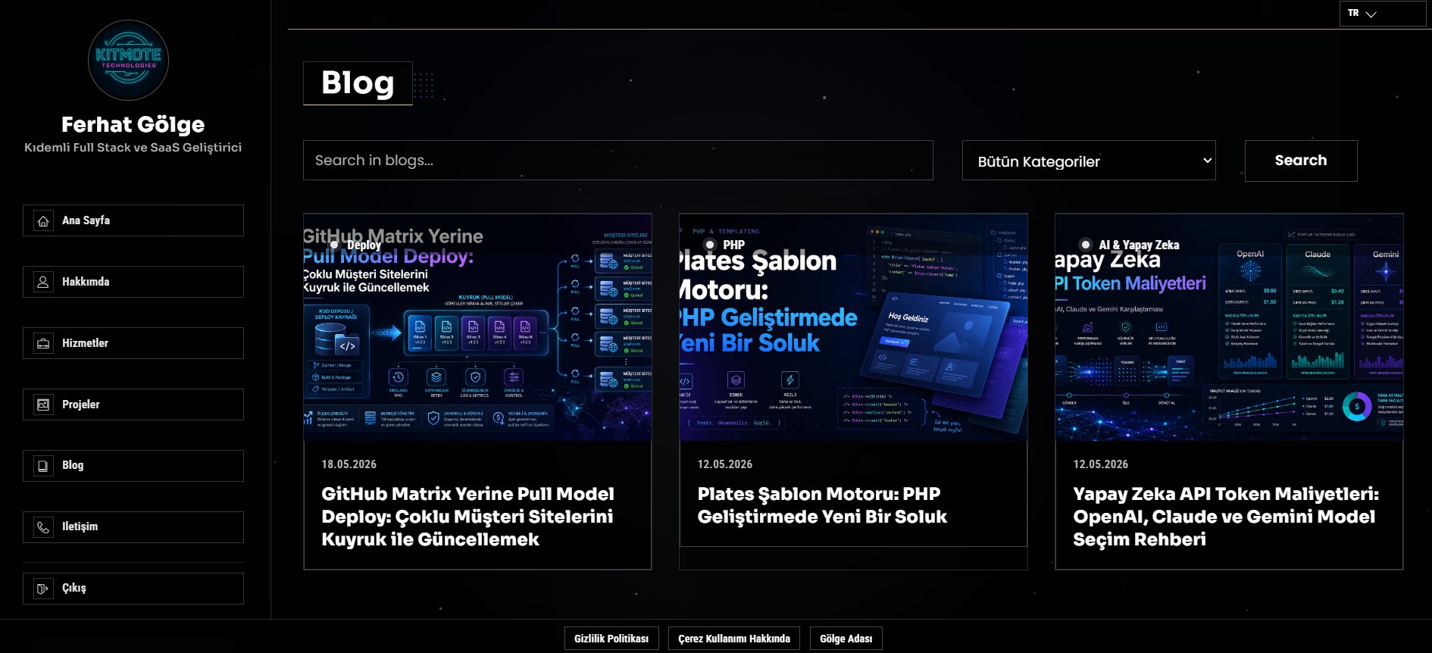Click the 12.05.2026 date on Plates post
Screen dimensions: 1432x653
click(x=725, y=464)
